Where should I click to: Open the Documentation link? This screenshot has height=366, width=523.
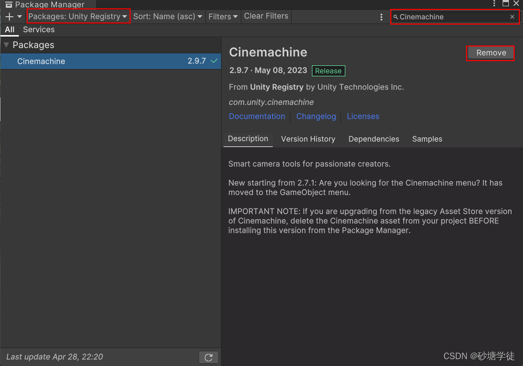tap(257, 116)
